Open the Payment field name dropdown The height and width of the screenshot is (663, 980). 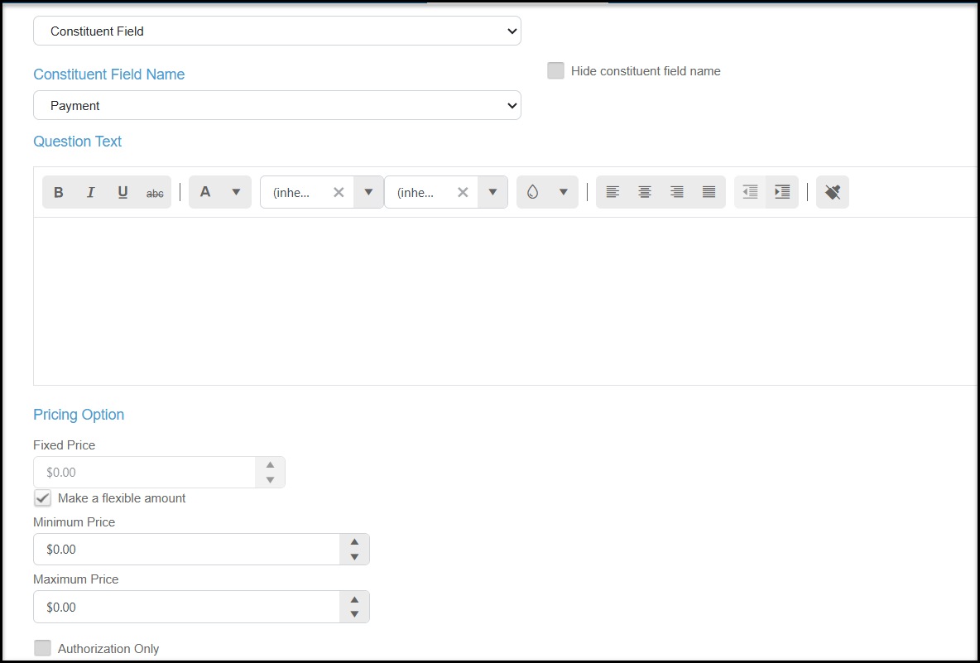(277, 105)
